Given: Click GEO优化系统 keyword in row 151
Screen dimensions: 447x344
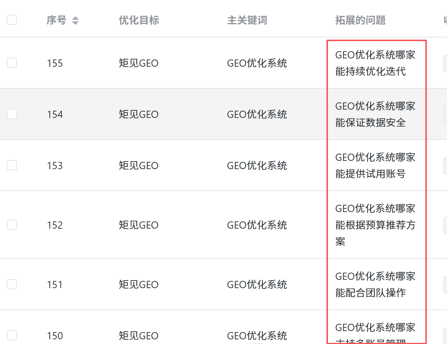Looking at the screenshot, I should pyautogui.click(x=257, y=285).
